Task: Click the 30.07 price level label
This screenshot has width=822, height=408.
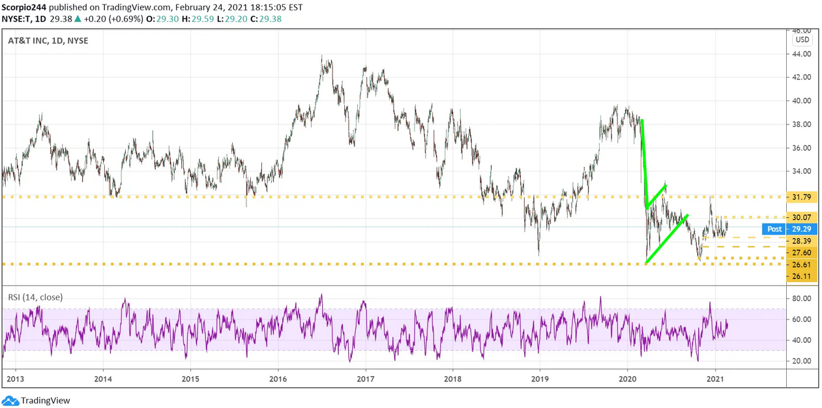Action: (802, 218)
